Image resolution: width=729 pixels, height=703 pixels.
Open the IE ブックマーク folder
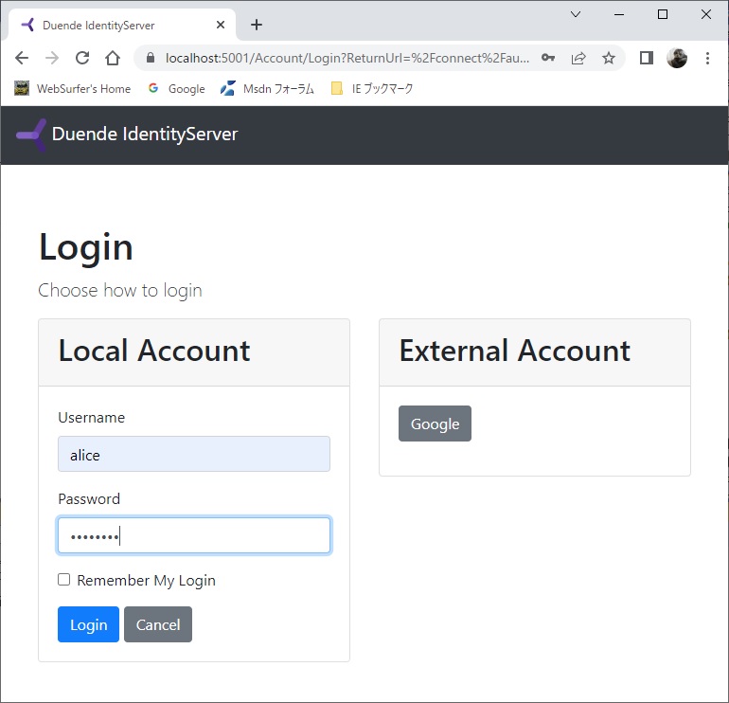[x=372, y=88]
